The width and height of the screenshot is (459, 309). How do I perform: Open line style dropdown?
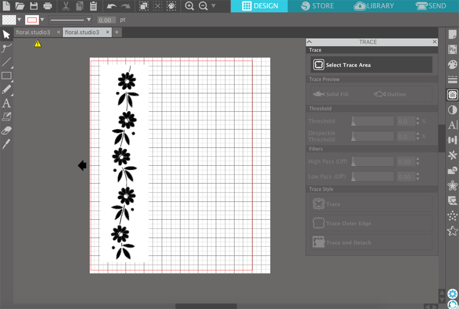pyautogui.click(x=70, y=20)
